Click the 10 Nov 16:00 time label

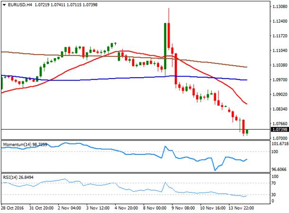(213, 208)
